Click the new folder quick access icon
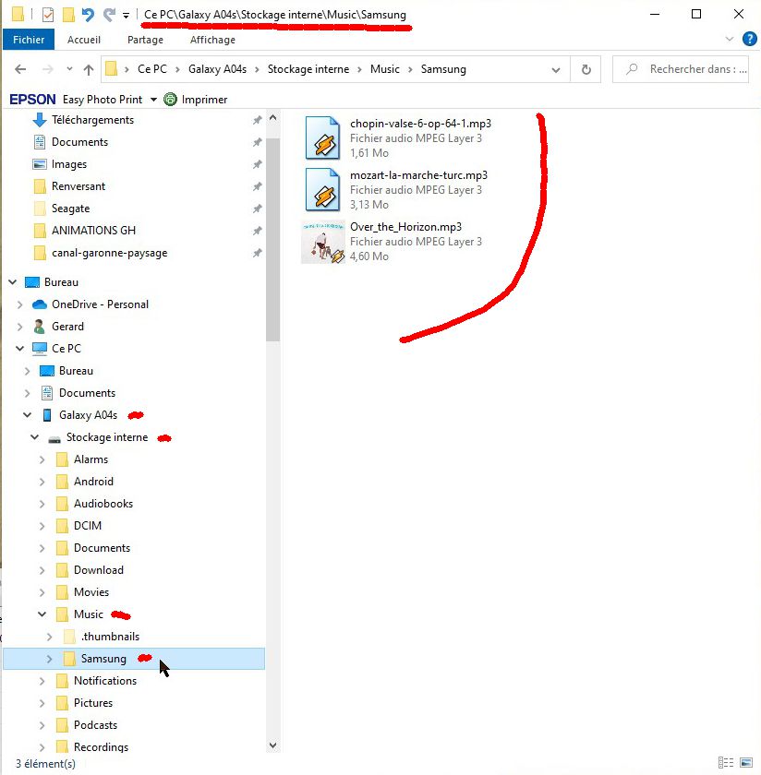 [x=68, y=15]
